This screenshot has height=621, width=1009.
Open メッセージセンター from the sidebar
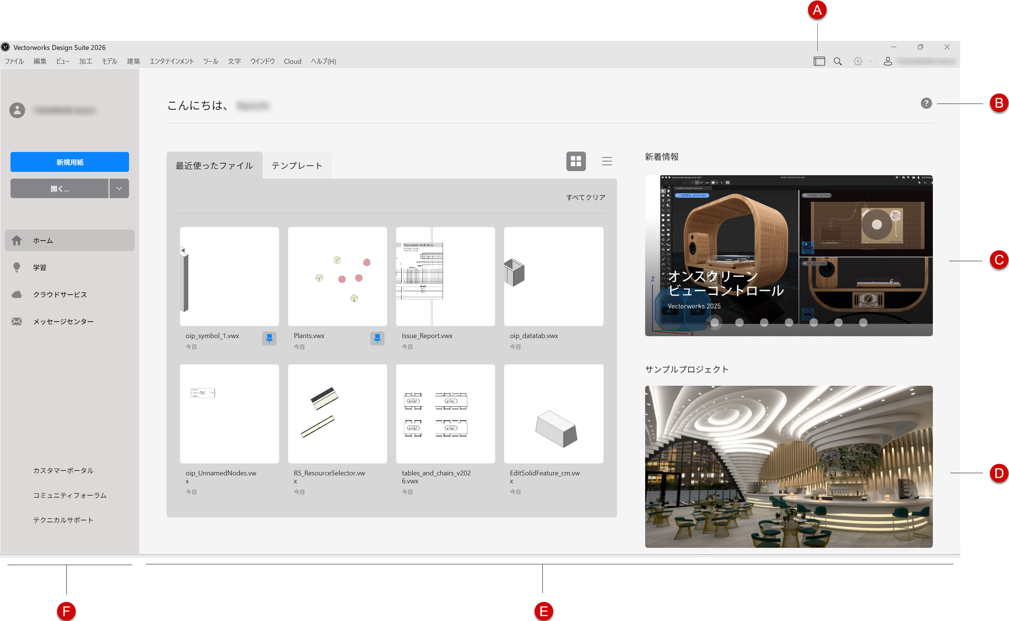pos(63,322)
